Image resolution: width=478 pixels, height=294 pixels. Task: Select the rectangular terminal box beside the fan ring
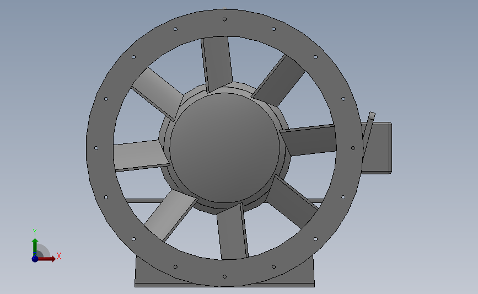[377, 148]
